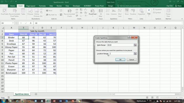Cancel the Create Sparklines dialog

[132, 60]
